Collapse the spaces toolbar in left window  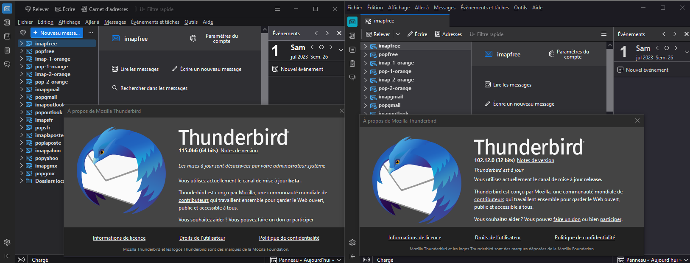pyautogui.click(x=7, y=256)
